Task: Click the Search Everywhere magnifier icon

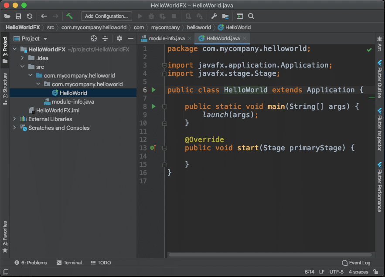Action: coord(251,16)
